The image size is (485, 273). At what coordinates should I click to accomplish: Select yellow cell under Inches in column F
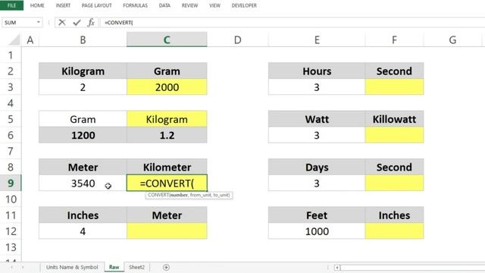[394, 231]
